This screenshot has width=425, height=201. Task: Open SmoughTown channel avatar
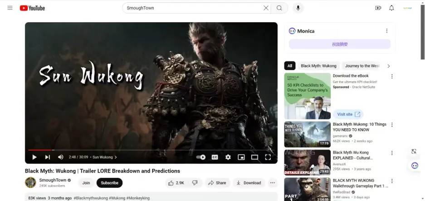pos(30,182)
